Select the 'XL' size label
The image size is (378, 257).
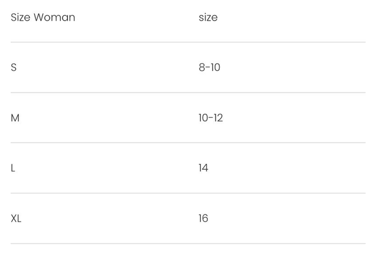tap(16, 219)
